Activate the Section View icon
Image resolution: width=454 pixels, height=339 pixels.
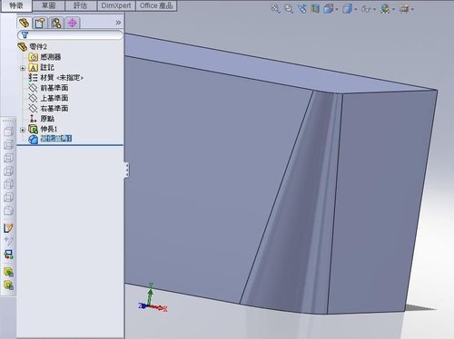[315, 9]
